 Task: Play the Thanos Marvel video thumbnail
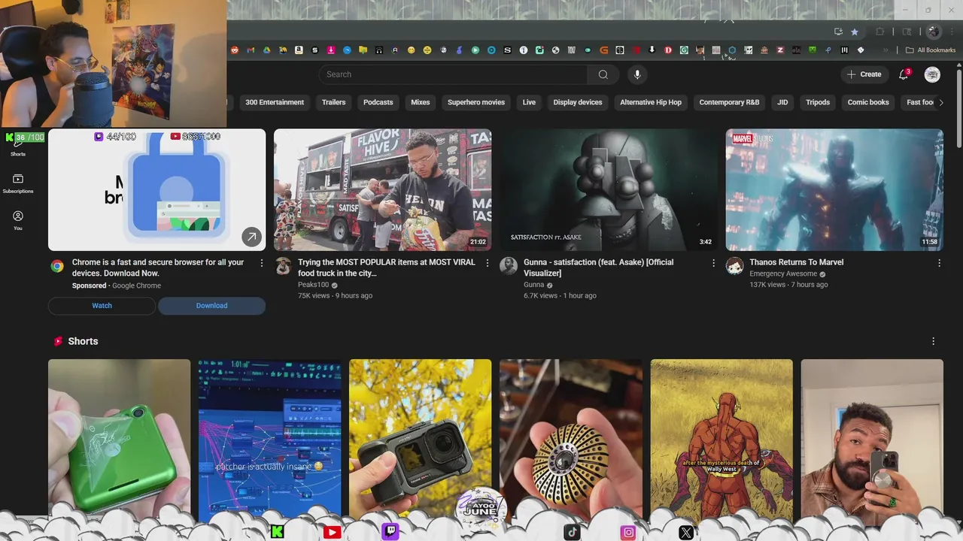pyautogui.click(x=834, y=190)
